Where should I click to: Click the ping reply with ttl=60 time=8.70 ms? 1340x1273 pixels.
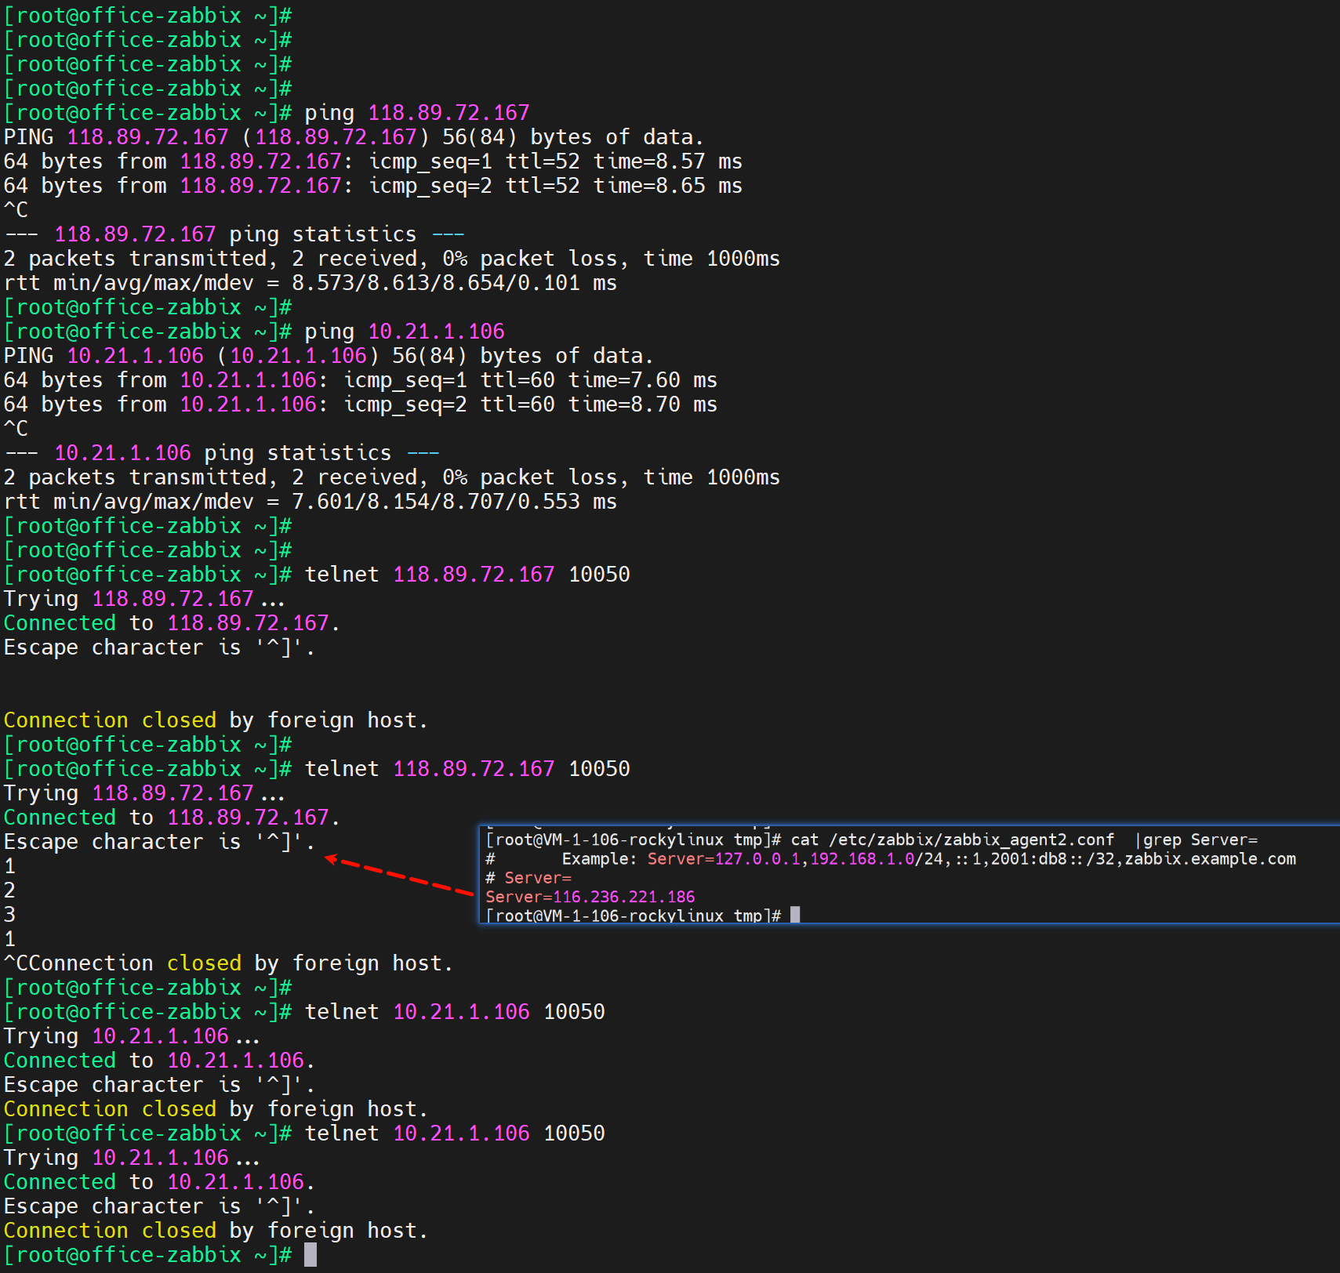point(360,404)
